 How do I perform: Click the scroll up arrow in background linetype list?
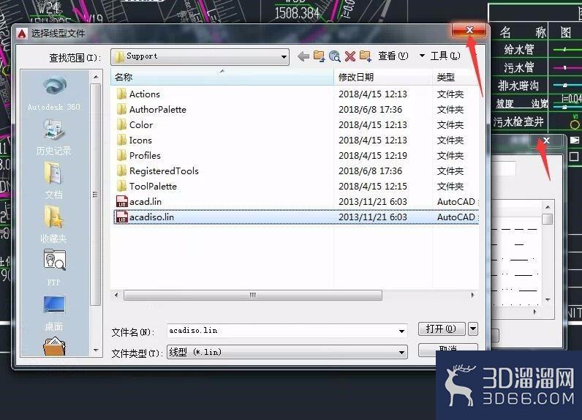tap(548, 207)
